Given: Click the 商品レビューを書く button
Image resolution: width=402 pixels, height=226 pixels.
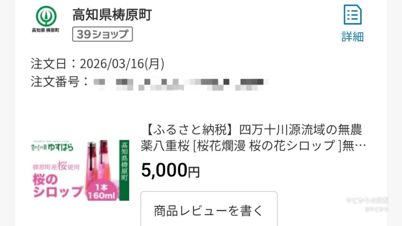Looking at the screenshot, I should 209,210.
